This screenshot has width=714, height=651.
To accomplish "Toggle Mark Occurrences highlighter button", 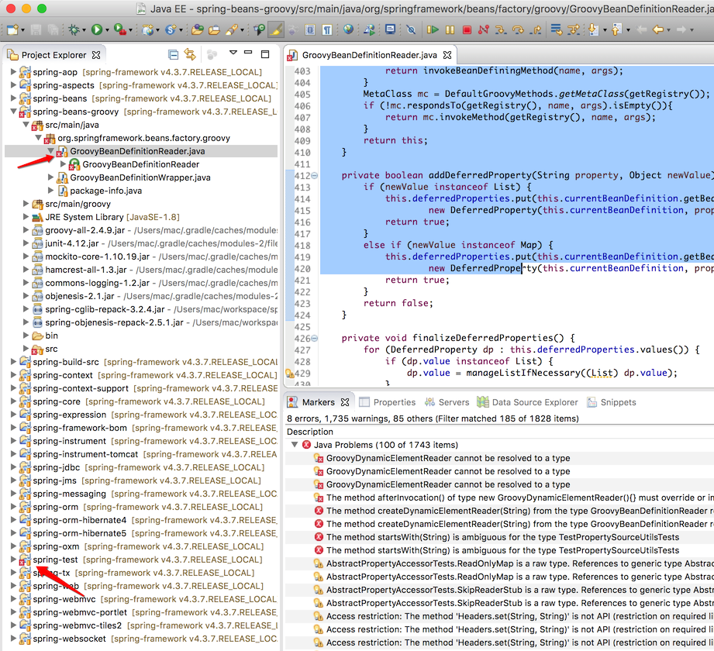I will [275, 30].
